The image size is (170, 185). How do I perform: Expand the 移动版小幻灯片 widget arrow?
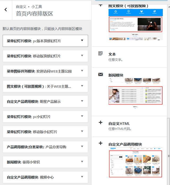click(82, 131)
